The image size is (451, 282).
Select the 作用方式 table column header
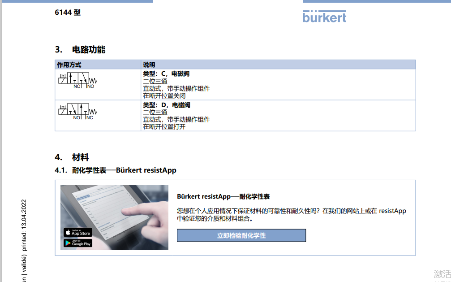[69, 65]
